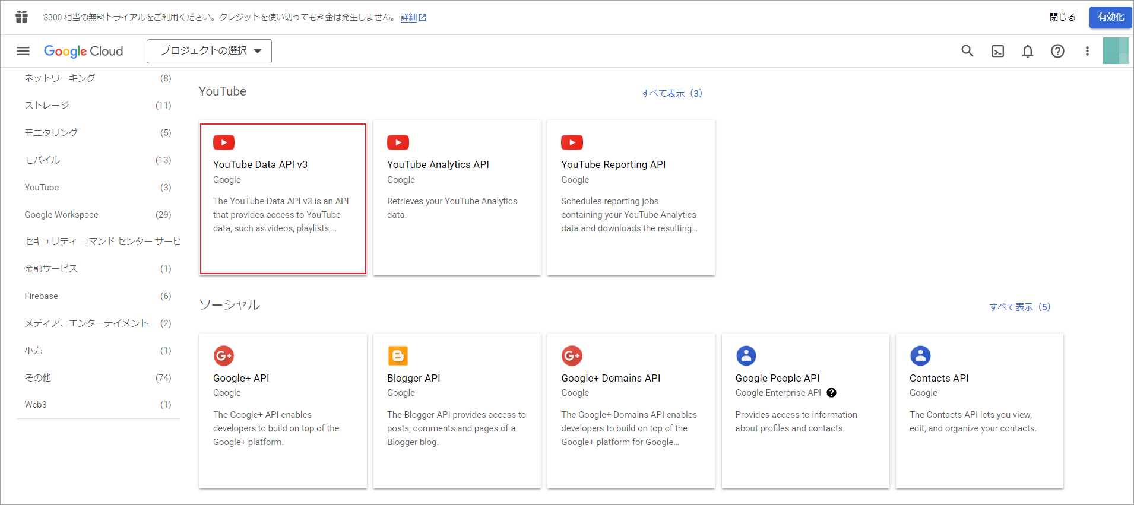Activate Cloud Shell terminal icon
The height and width of the screenshot is (505, 1134).
pyautogui.click(x=997, y=51)
